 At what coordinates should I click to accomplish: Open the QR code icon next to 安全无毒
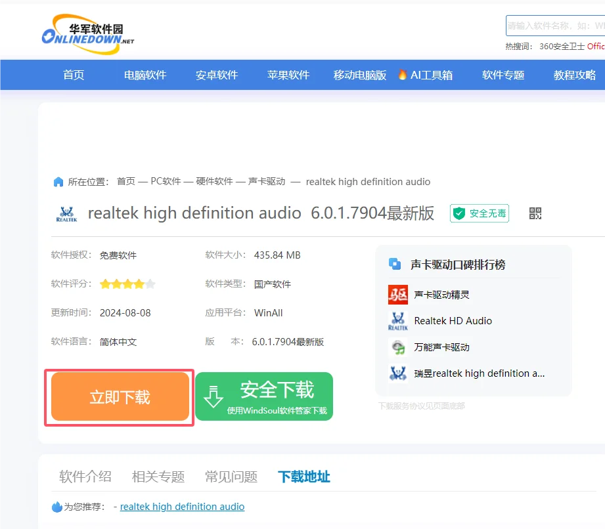click(x=535, y=213)
